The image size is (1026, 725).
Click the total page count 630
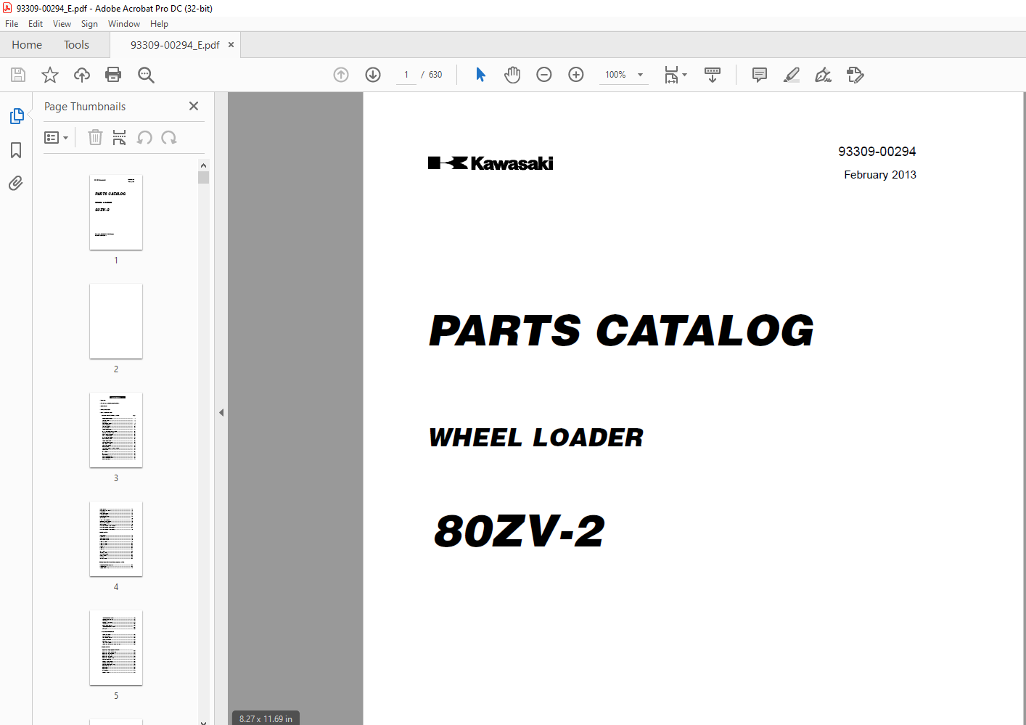click(435, 75)
